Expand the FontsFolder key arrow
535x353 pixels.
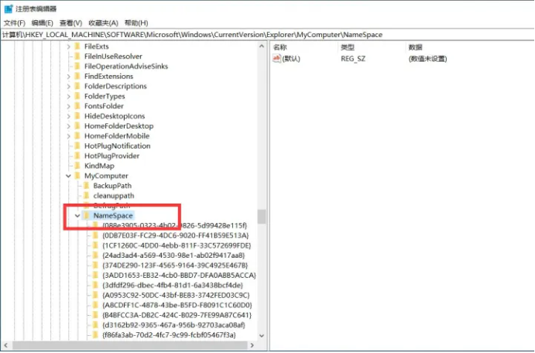(x=69, y=106)
